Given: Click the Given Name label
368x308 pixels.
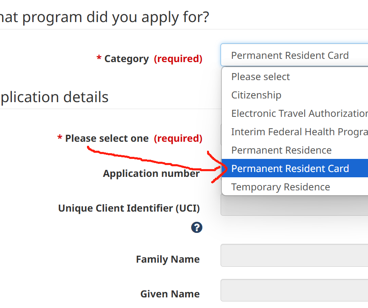Looking at the screenshot, I should click(x=170, y=294).
